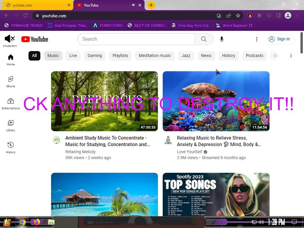Open the YouTube settings three-dot menu

pyautogui.click(x=257, y=39)
